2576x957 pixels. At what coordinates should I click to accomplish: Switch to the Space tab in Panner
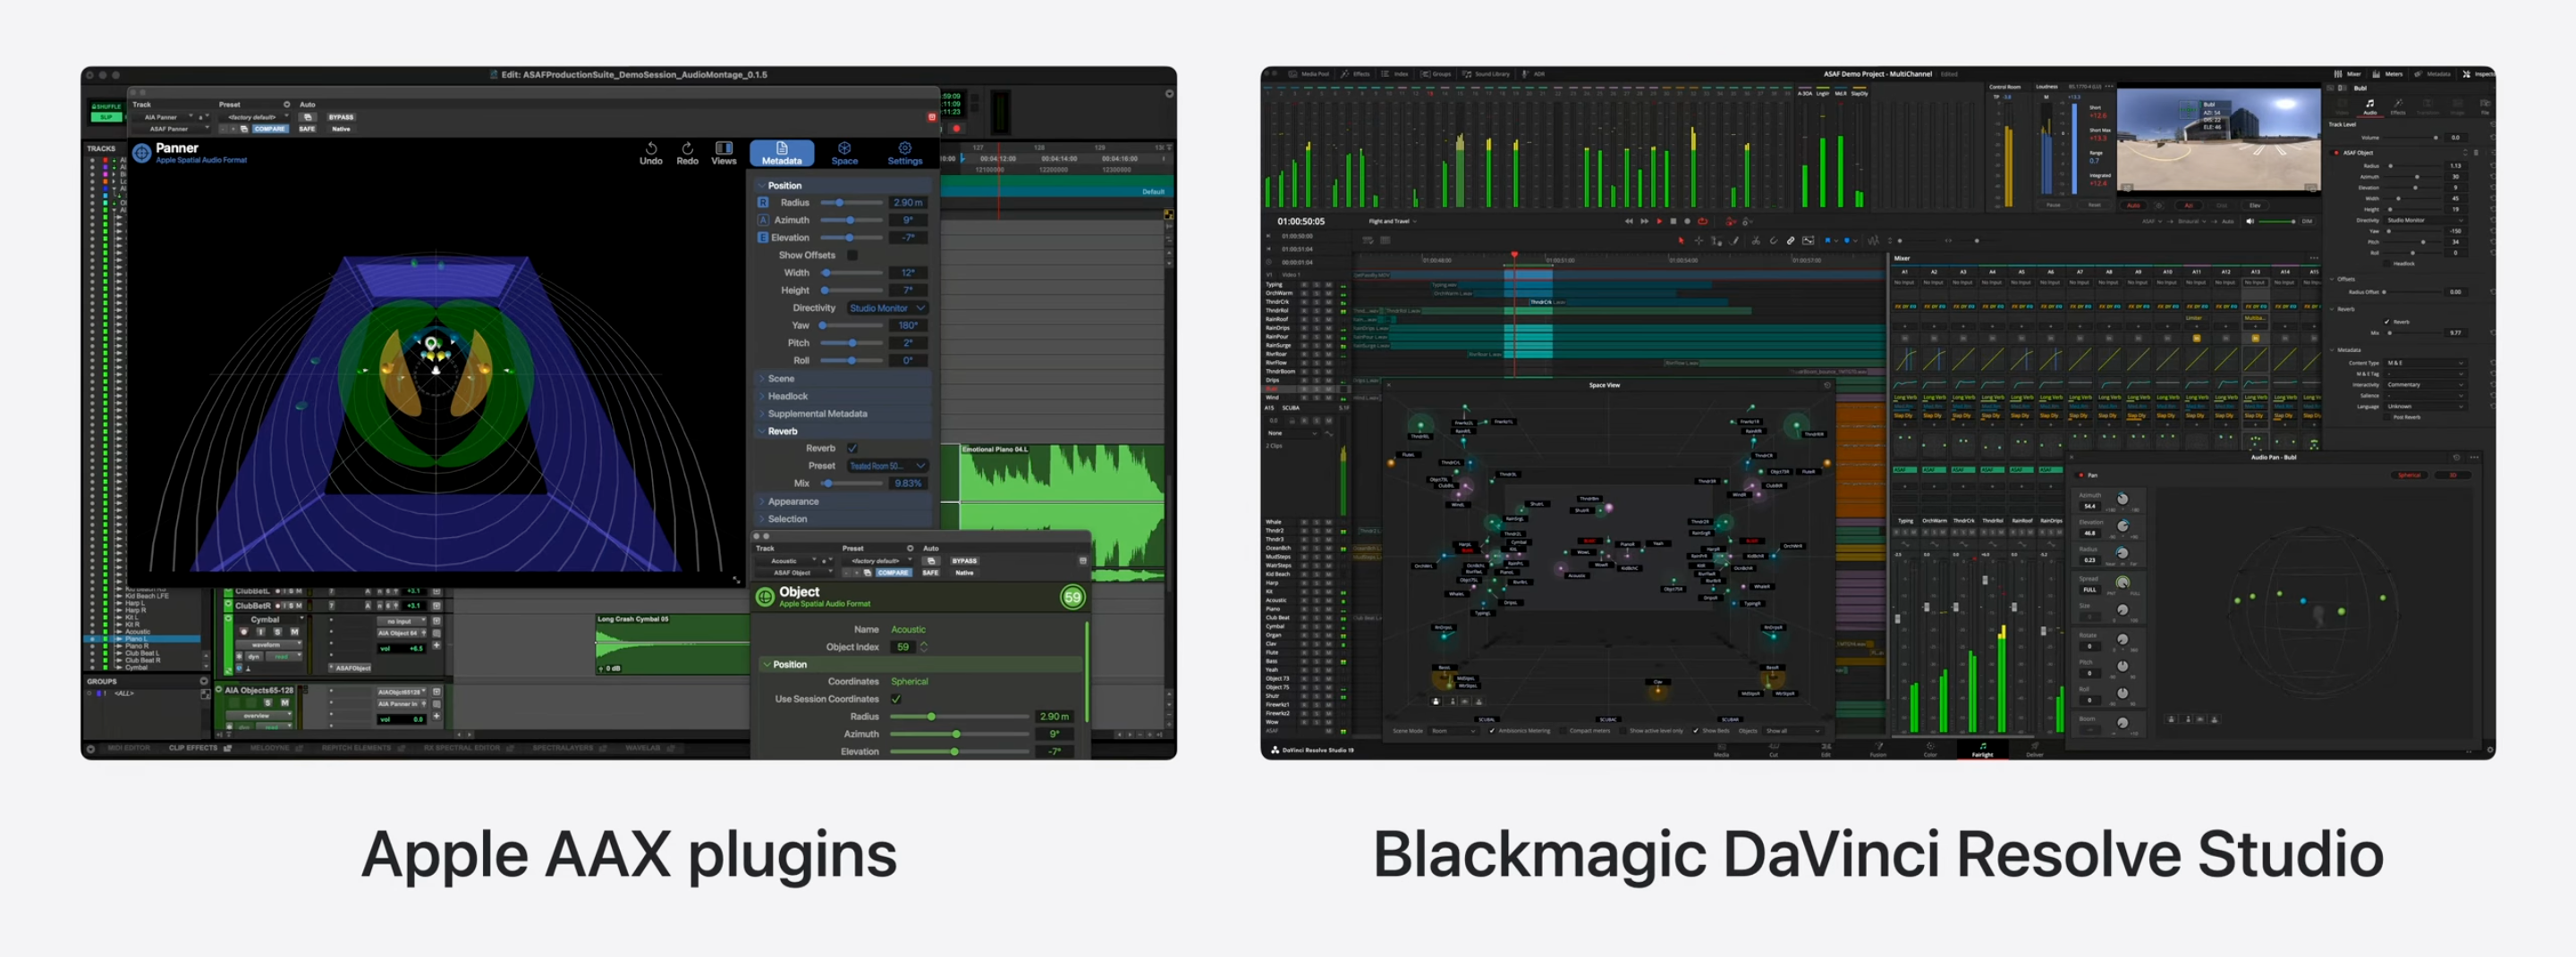coord(844,153)
